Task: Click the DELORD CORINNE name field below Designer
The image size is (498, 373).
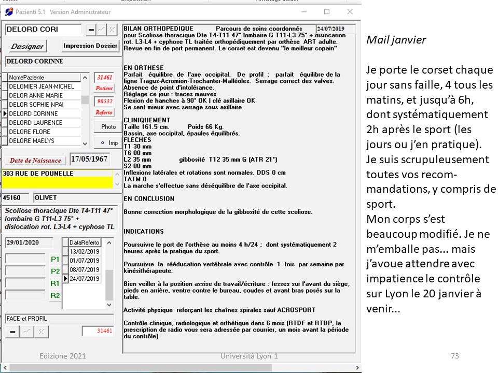Action: tap(63, 61)
